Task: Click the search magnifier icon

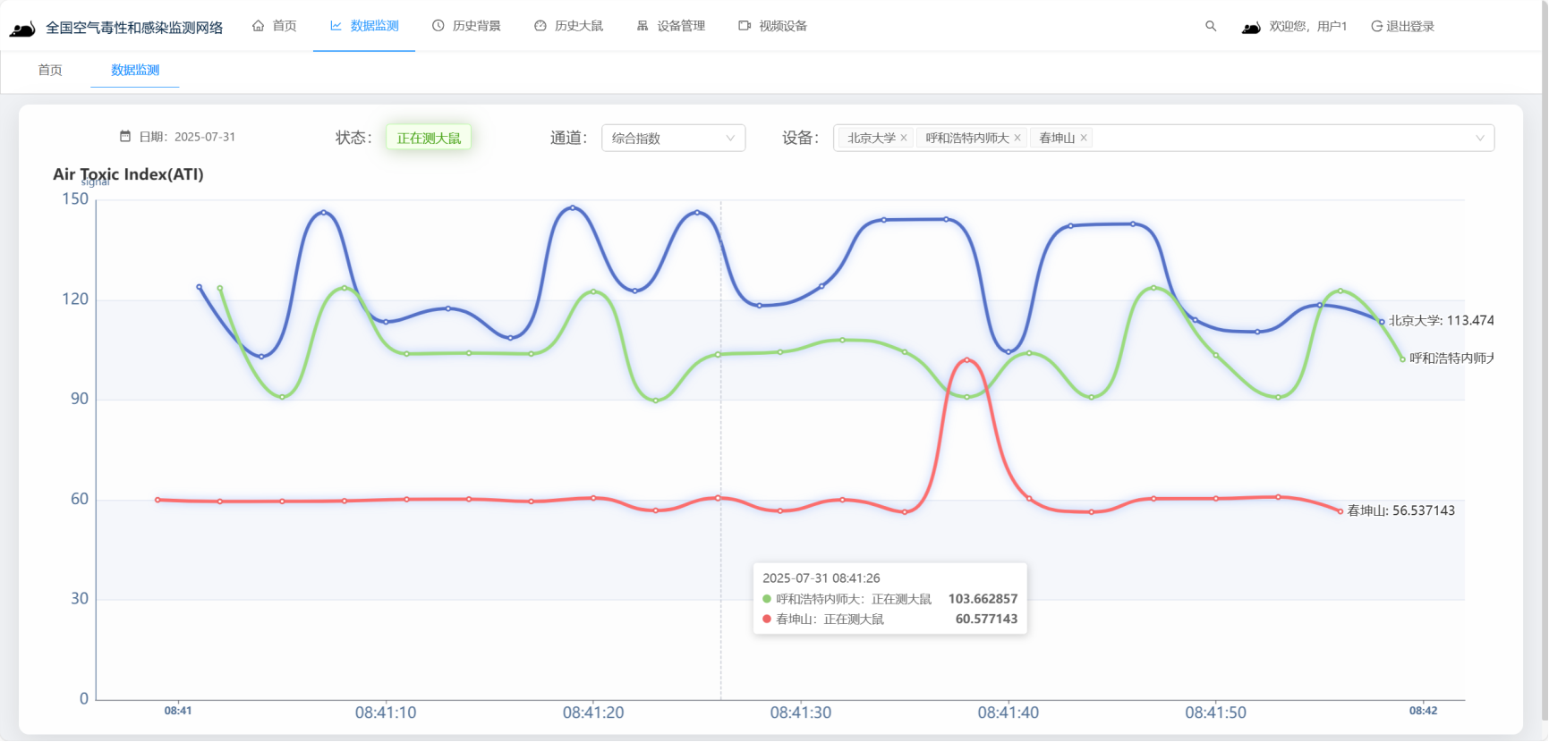Action: tap(1211, 26)
